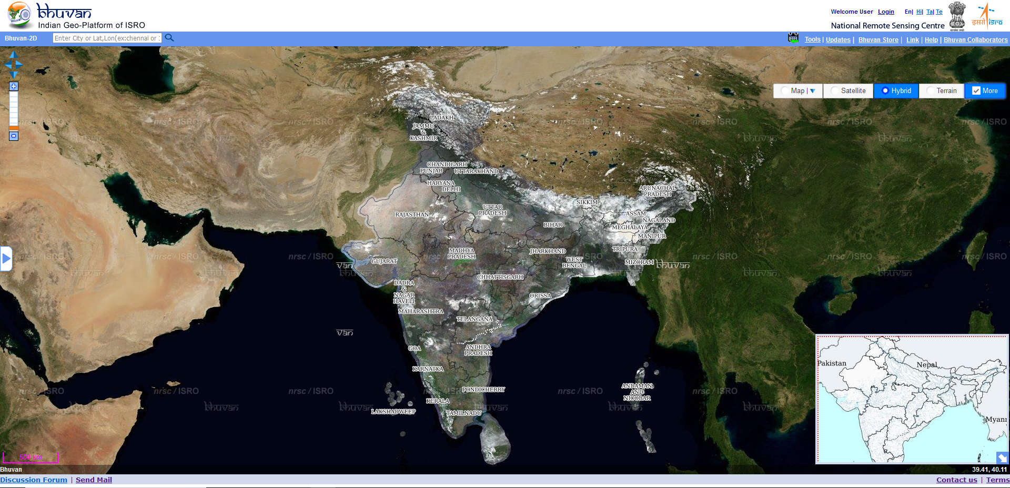Select the Hybrid base layer radio

click(x=885, y=91)
